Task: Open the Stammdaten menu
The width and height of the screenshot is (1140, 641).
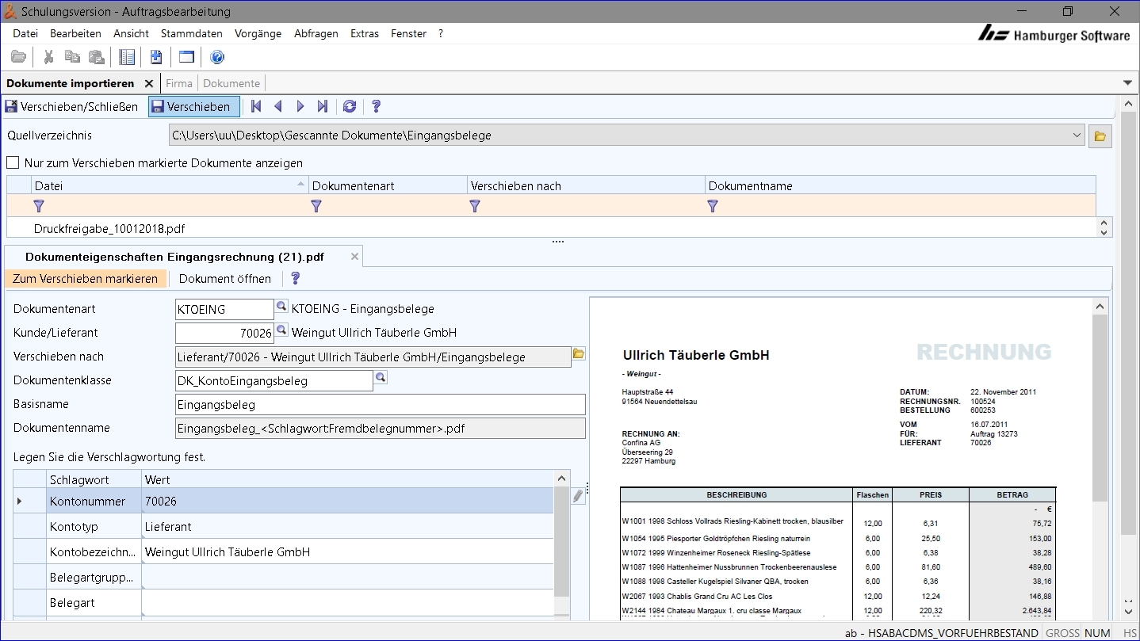Action: 191,34
